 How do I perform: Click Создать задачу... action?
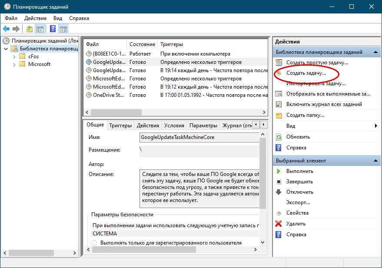pyautogui.click(x=306, y=73)
